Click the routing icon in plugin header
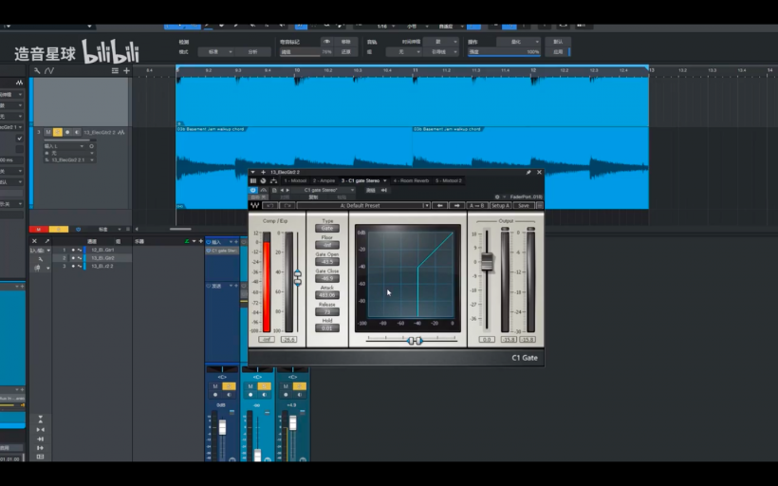The height and width of the screenshot is (486, 778). tap(273, 180)
